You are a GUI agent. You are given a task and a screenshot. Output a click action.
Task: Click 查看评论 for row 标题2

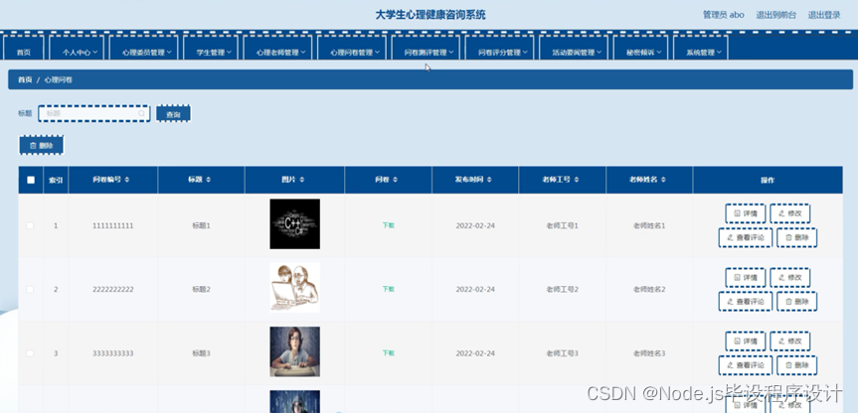point(745,301)
